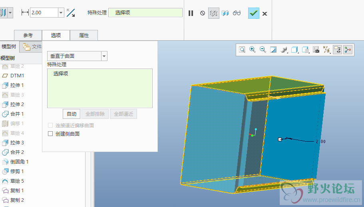364x207 pixels.
Task: Cancel the feature with the X icon
Action: [265, 14]
